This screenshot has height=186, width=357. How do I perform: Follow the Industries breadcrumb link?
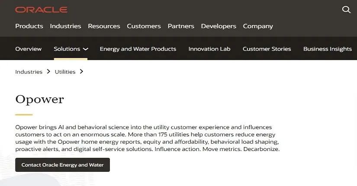[x=29, y=72]
